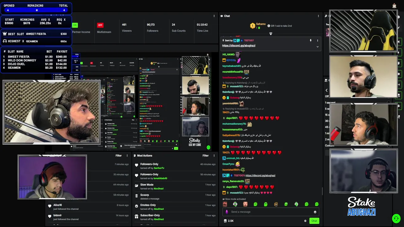Image resolution: width=404 pixels, height=227 pixels.
Task: Click username HG_HAMO in chat
Action: tap(229, 55)
